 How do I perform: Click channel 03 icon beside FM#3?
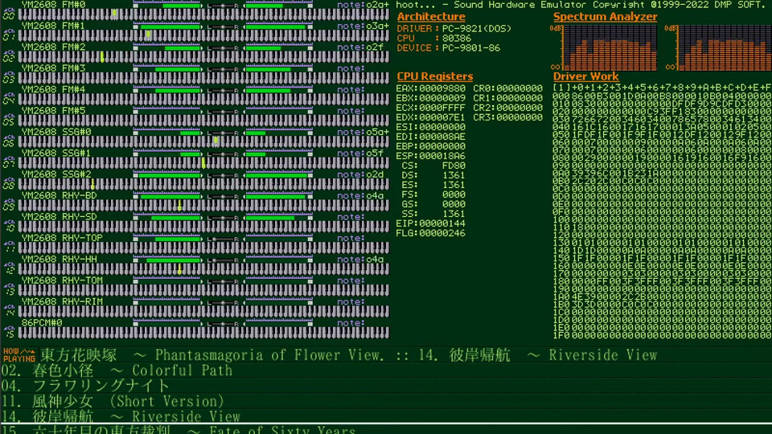[x=8, y=78]
